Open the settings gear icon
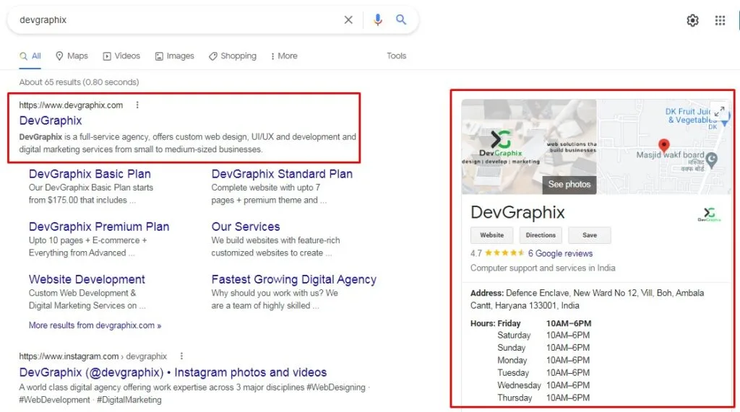Screen dimensions: 740x412 (x=692, y=20)
